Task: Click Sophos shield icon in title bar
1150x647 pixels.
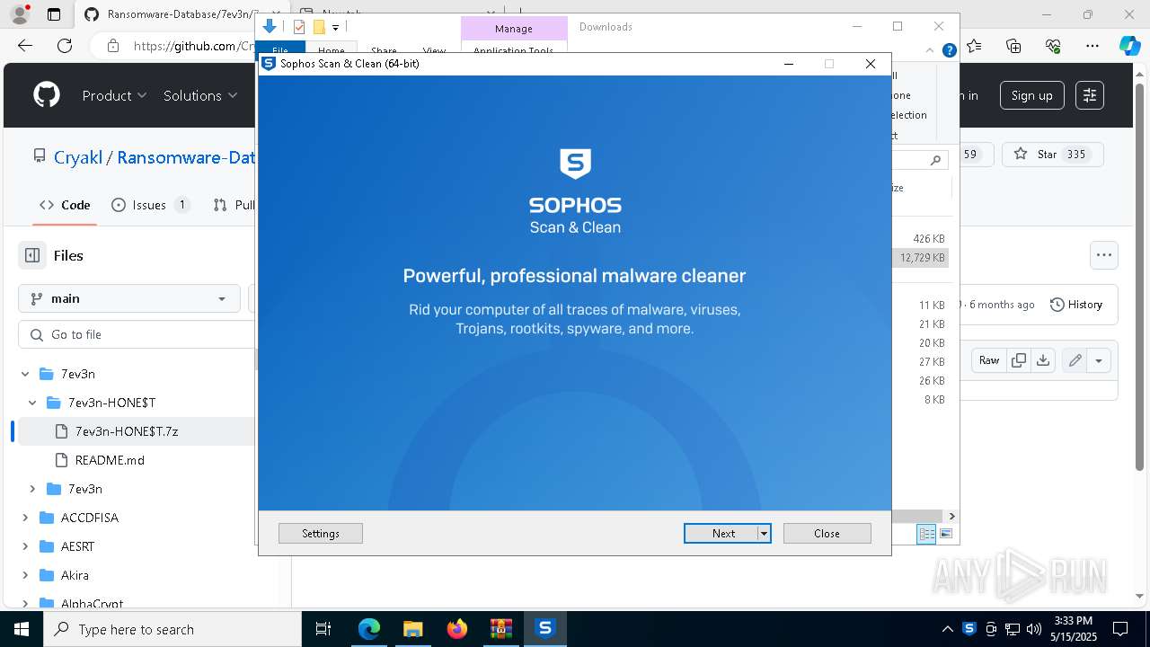Action: pyautogui.click(x=268, y=63)
